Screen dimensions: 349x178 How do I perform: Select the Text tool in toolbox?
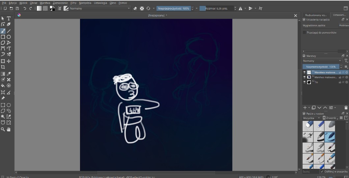coord(9,18)
